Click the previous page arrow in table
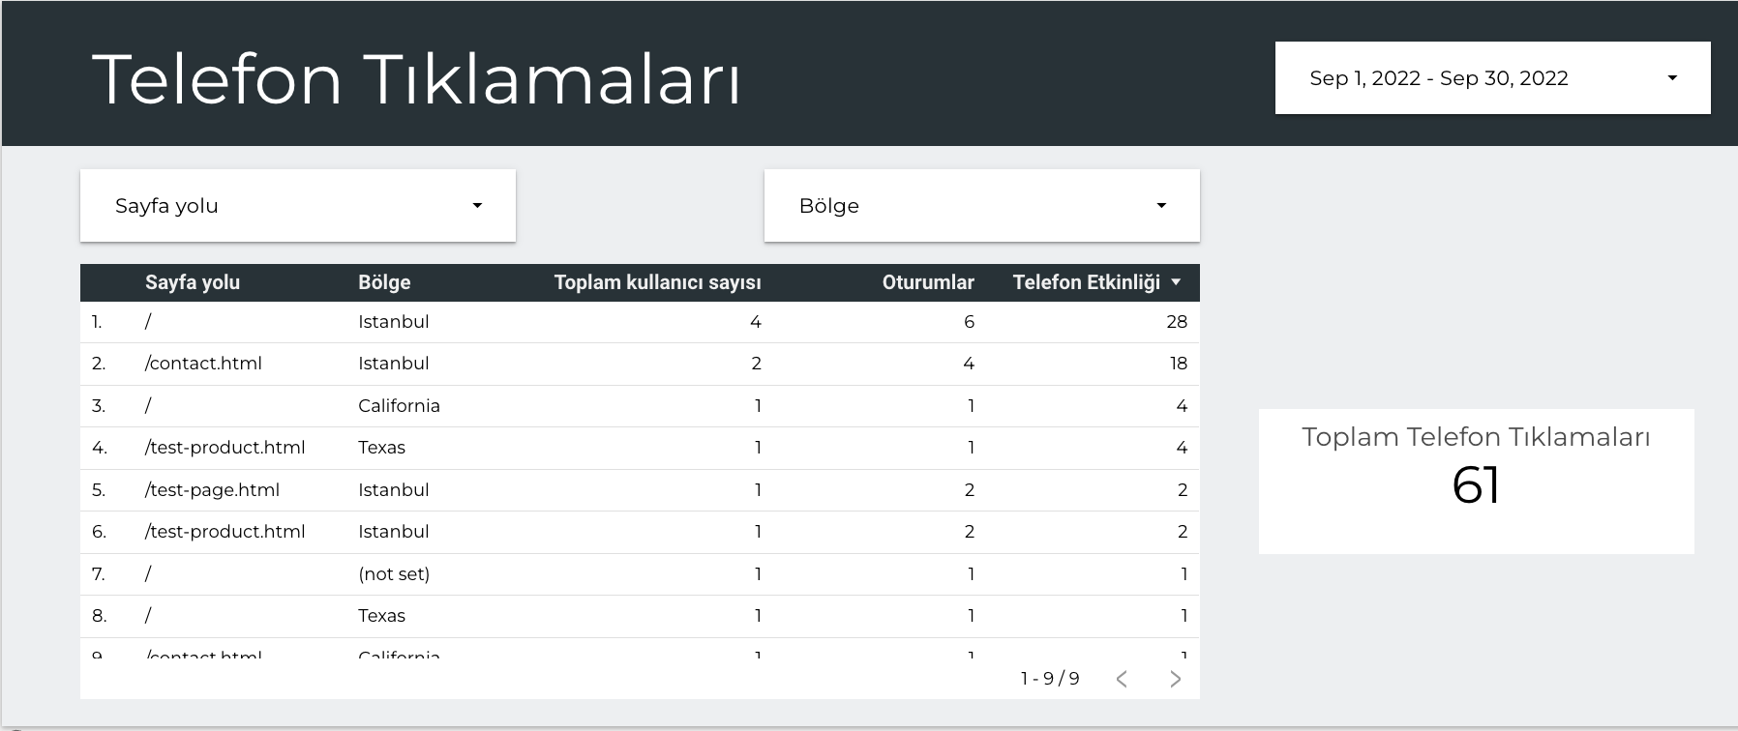Screen dimensions: 1738x731 click(1122, 679)
